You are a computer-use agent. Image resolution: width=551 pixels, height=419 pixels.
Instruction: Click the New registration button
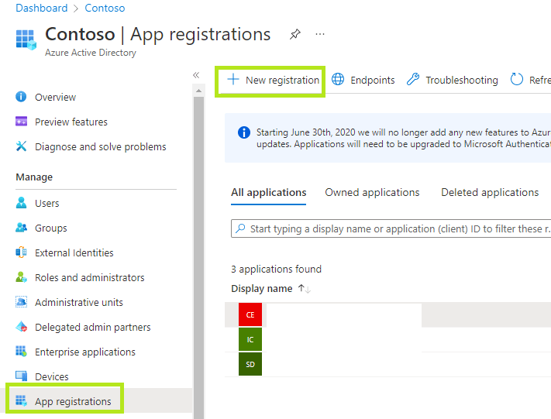273,80
